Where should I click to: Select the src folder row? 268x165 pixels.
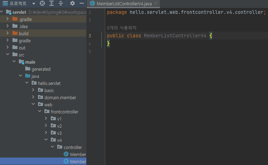[x=43, y=55]
